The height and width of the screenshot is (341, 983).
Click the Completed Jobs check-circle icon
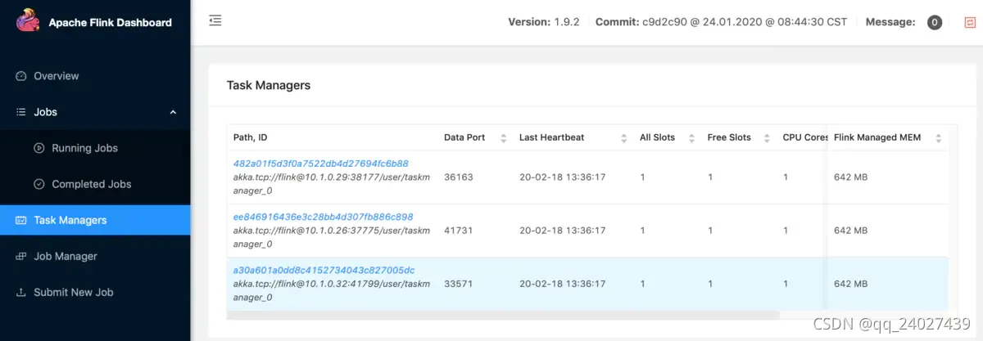click(x=39, y=184)
